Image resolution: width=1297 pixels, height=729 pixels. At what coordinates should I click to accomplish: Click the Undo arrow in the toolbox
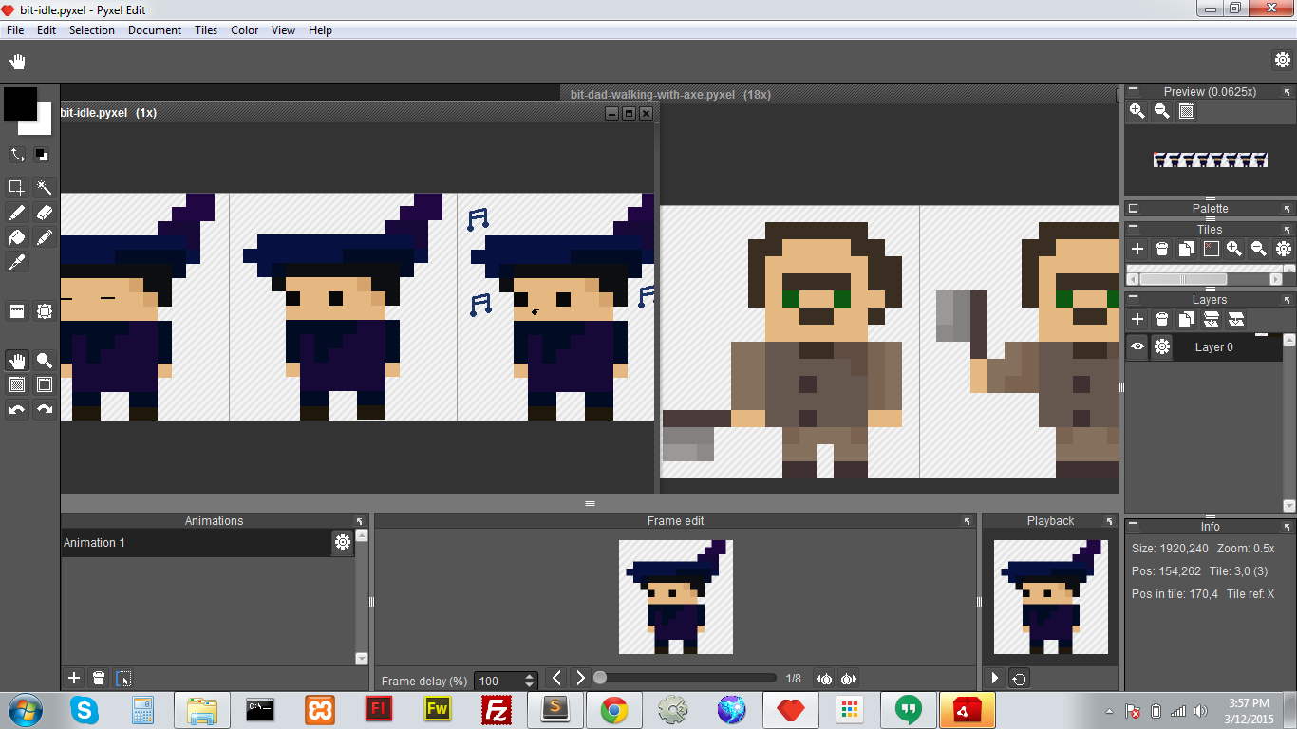(x=17, y=410)
